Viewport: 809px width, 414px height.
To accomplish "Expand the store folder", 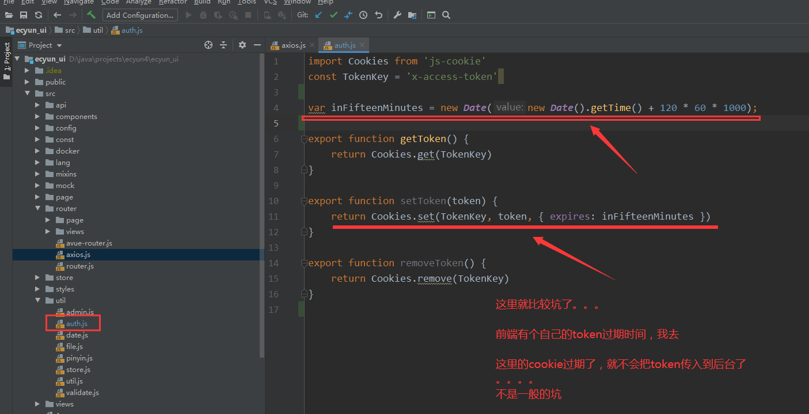I will [37, 277].
